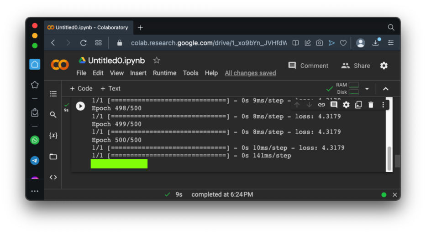Screen dimensions: 426x234
Task: Open more cell actions three-dot menu
Action: click(383, 105)
